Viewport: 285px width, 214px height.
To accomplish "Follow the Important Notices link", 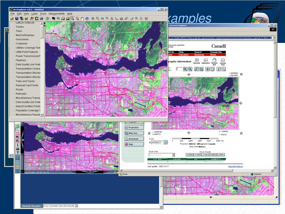I will click(235, 166).
